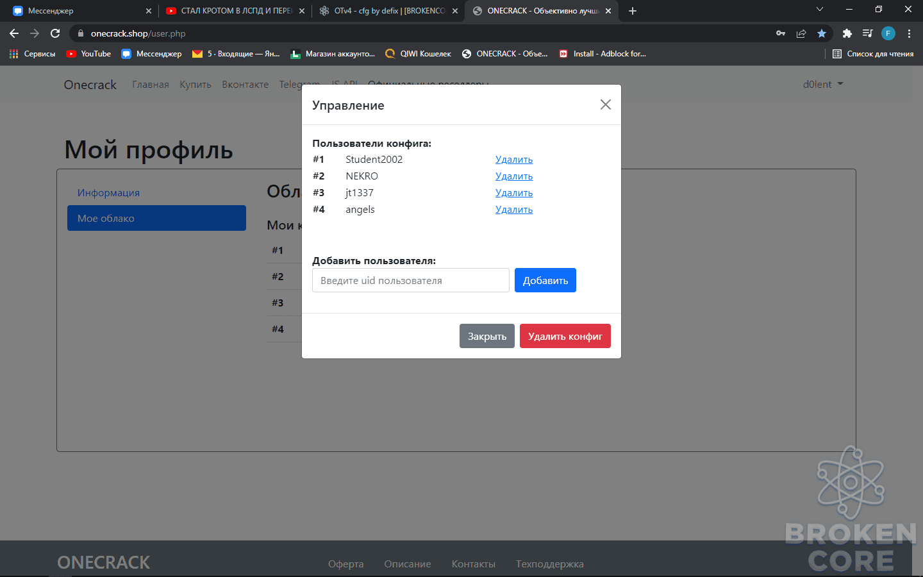Toggle the bookmark star icon
923x577 pixels.
[822, 33]
